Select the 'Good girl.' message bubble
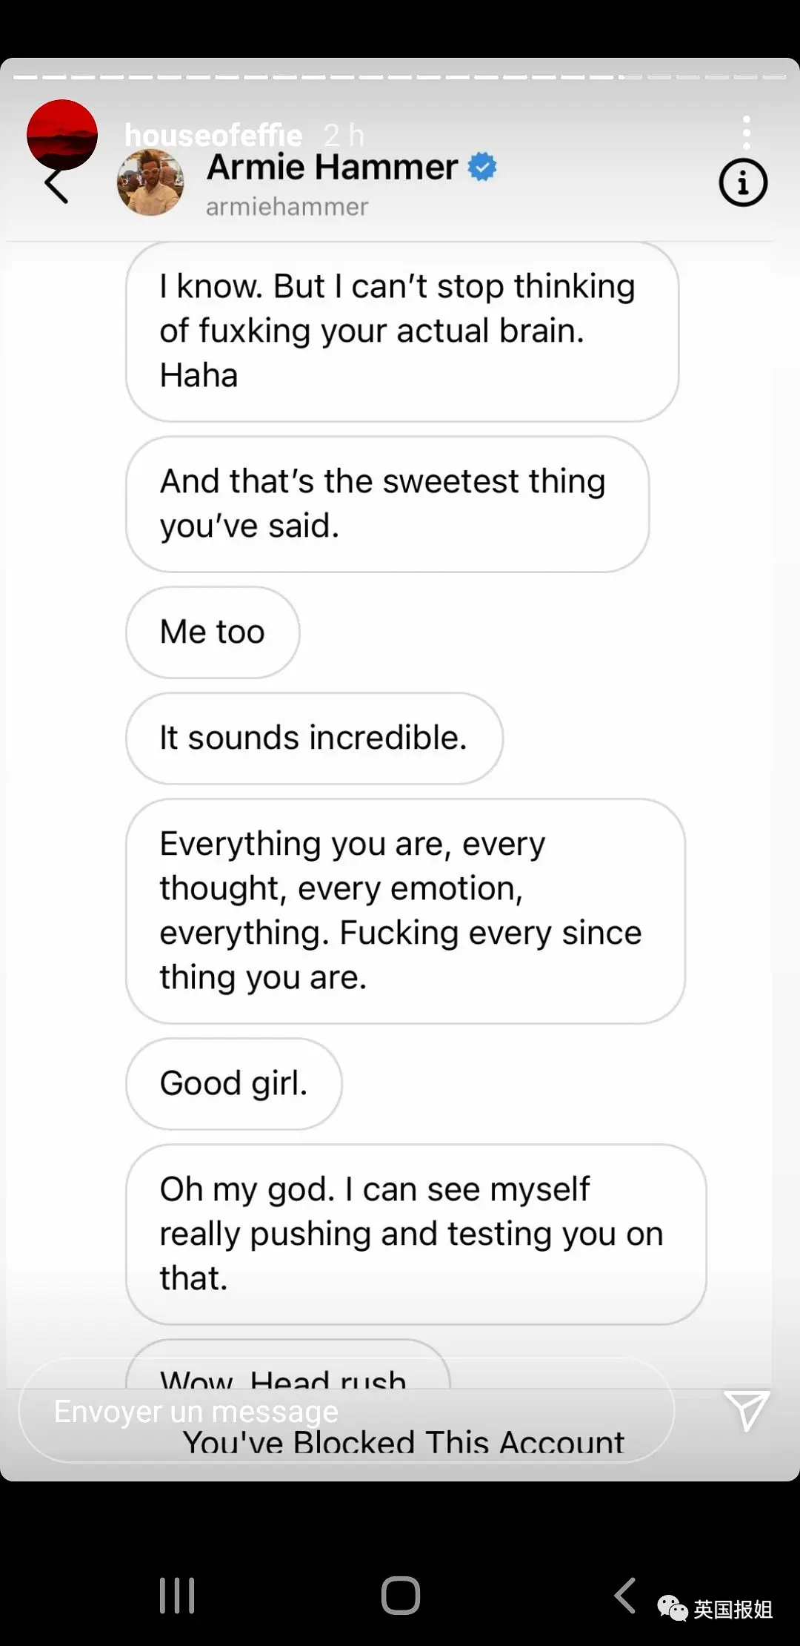 pos(233,1083)
